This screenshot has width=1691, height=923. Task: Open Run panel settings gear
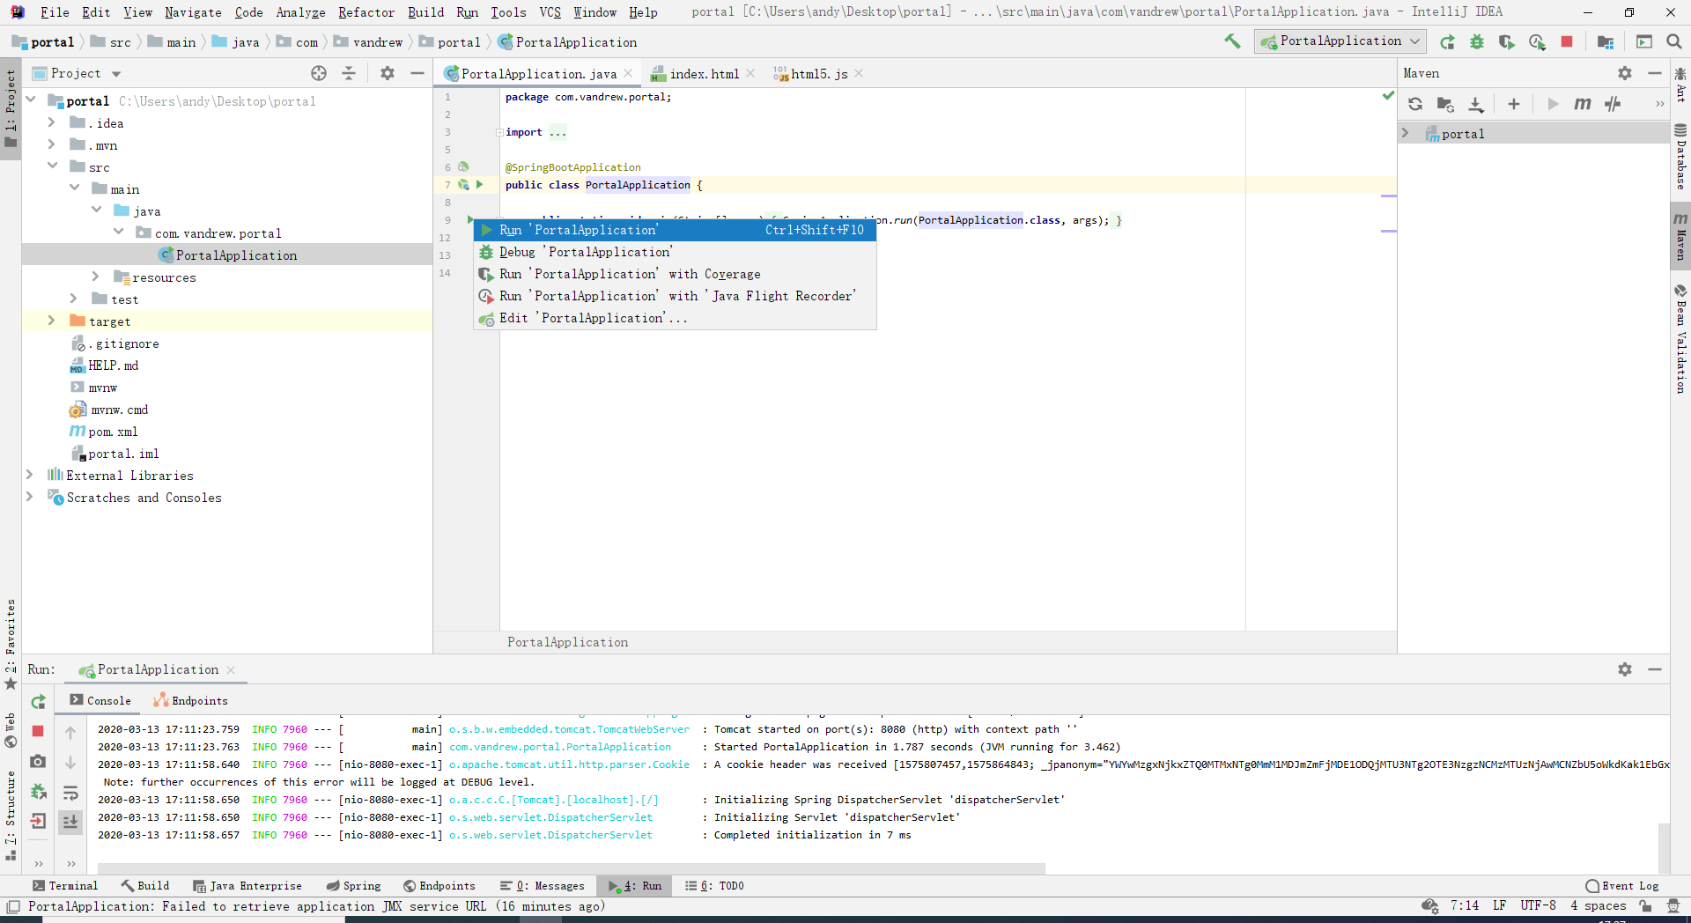pos(1625,669)
